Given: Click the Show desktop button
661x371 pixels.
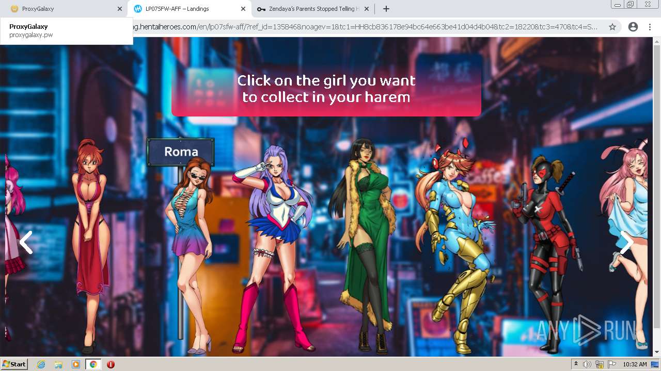Looking at the screenshot, I should point(655,364).
